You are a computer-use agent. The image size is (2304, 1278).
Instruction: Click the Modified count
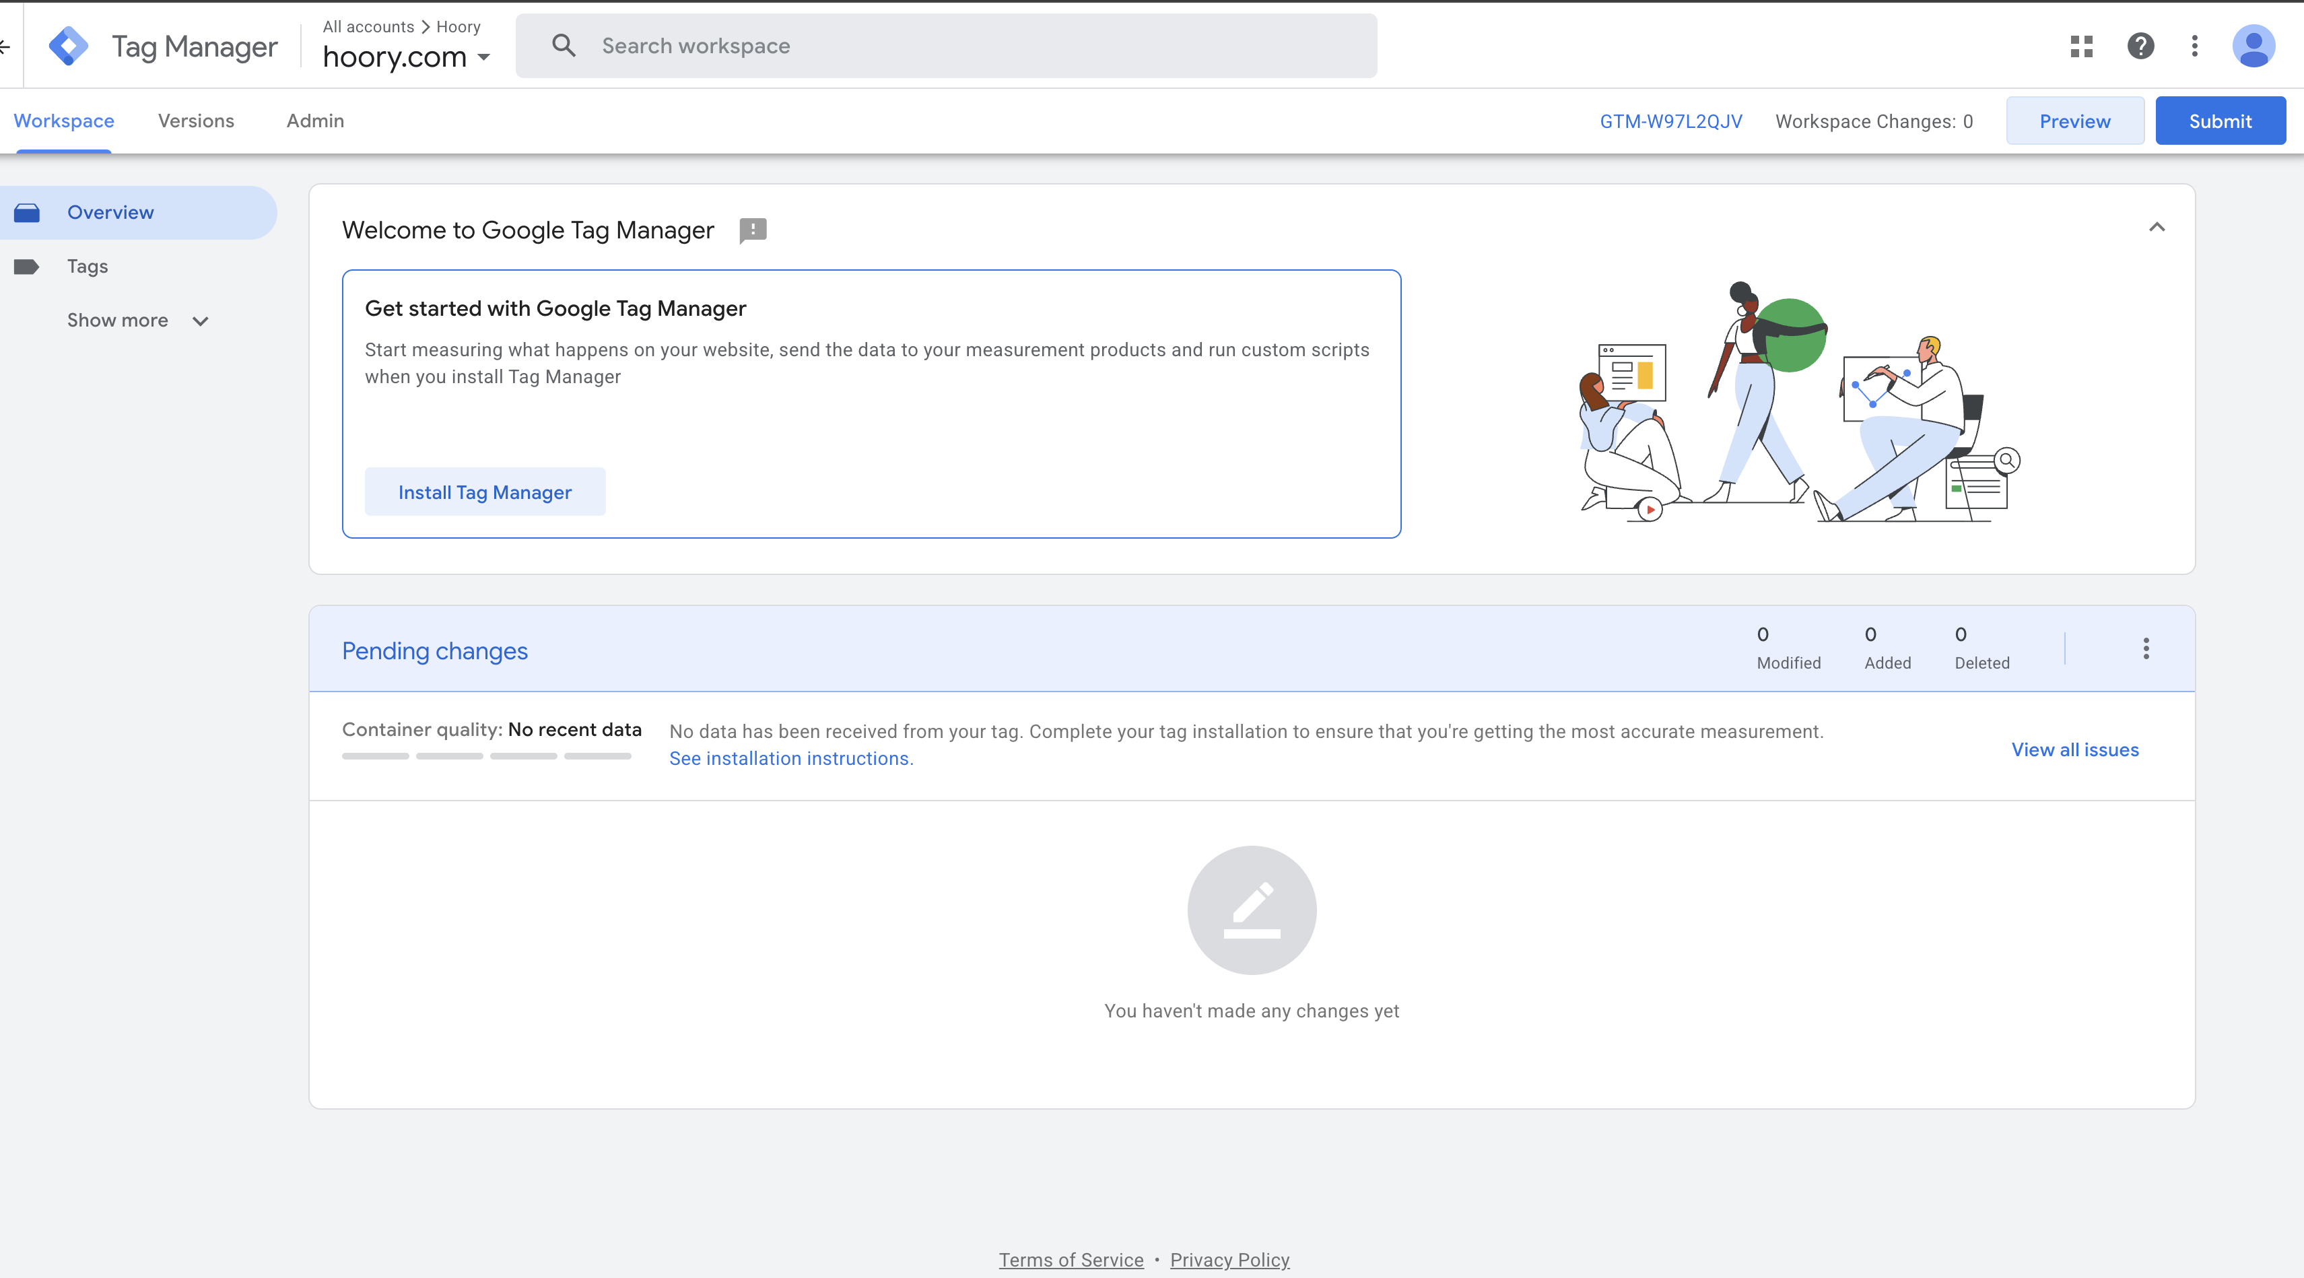tap(1788, 648)
